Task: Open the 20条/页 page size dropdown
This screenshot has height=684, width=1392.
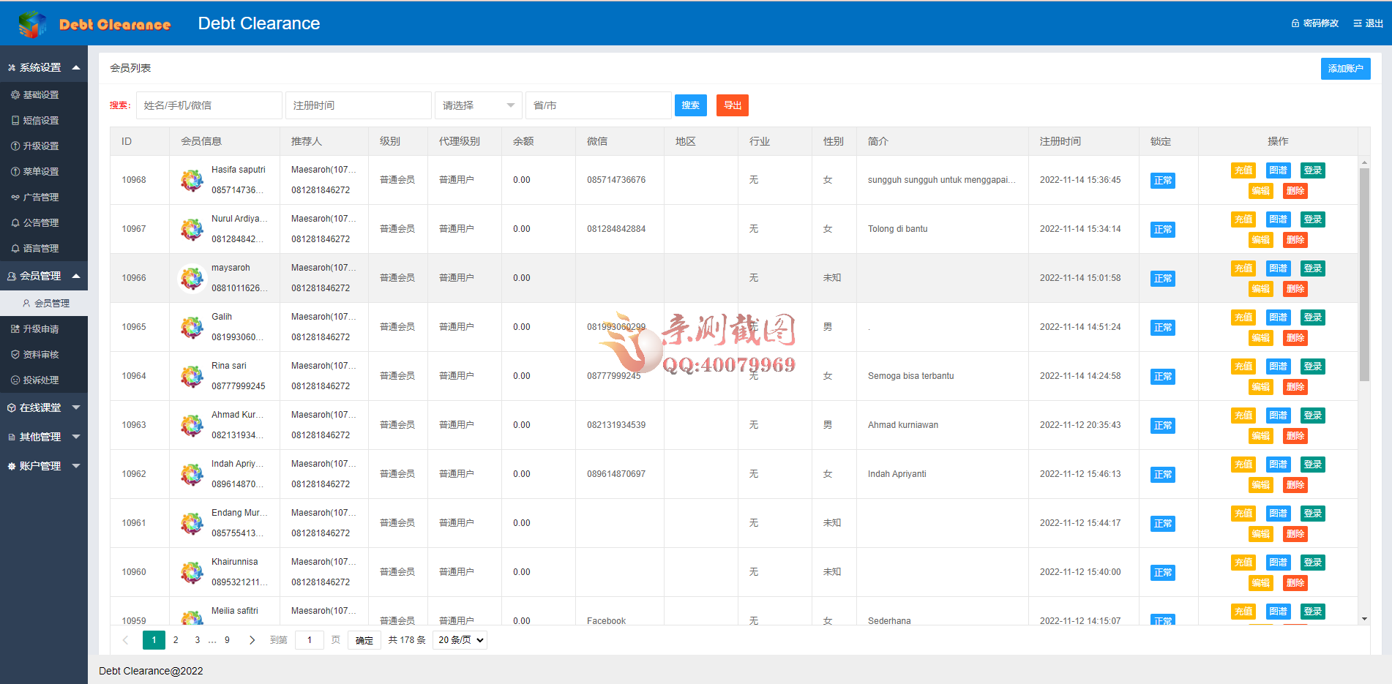Action: click(x=459, y=639)
